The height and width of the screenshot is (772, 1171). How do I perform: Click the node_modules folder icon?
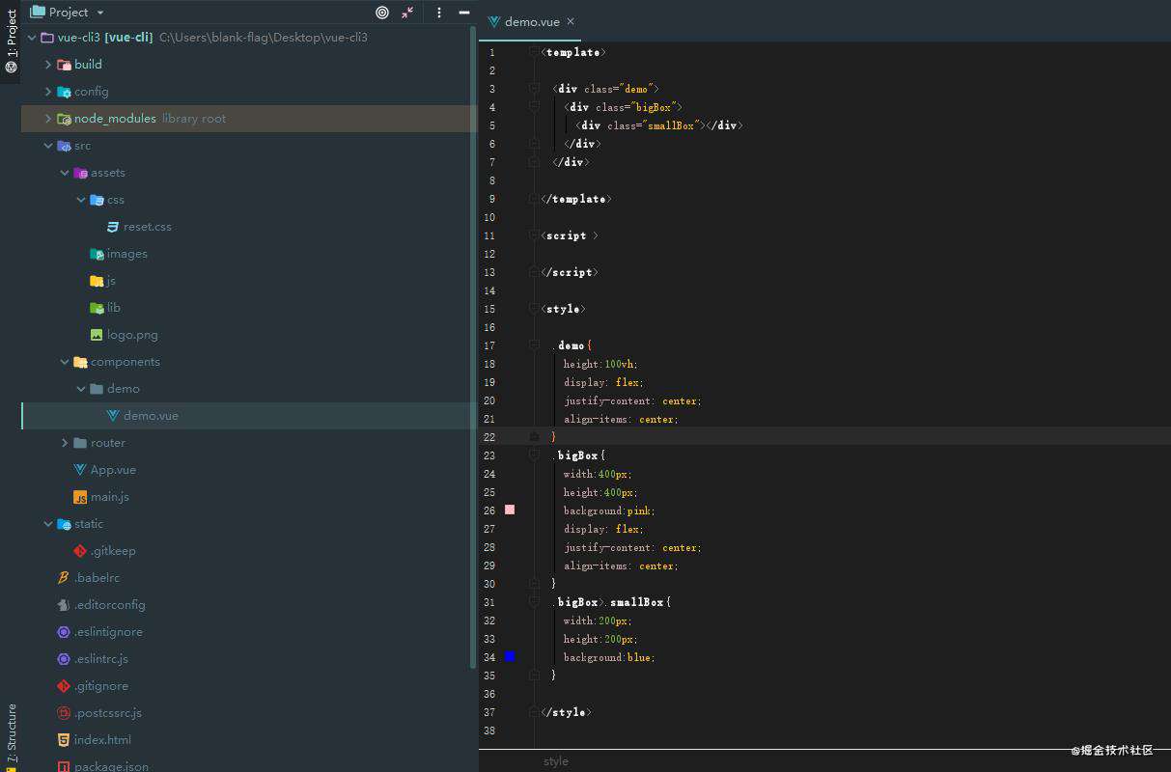point(64,119)
